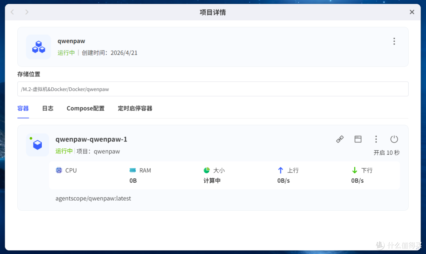Open the qwenpaw-qwenpaw-1 container more-options menu
Viewport: 426px width, 254px height.
click(x=376, y=139)
